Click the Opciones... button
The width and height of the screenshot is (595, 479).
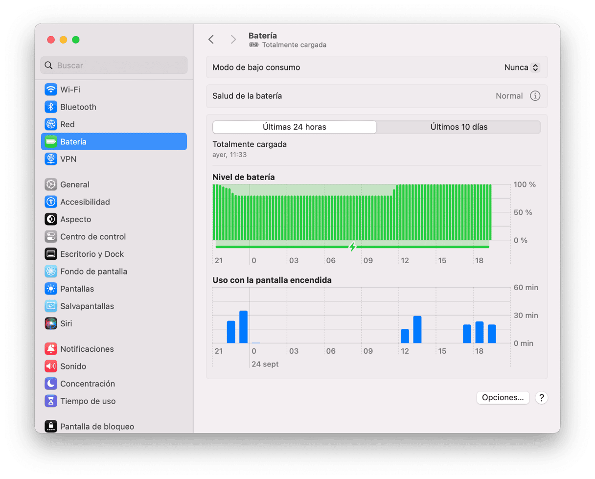coord(503,398)
